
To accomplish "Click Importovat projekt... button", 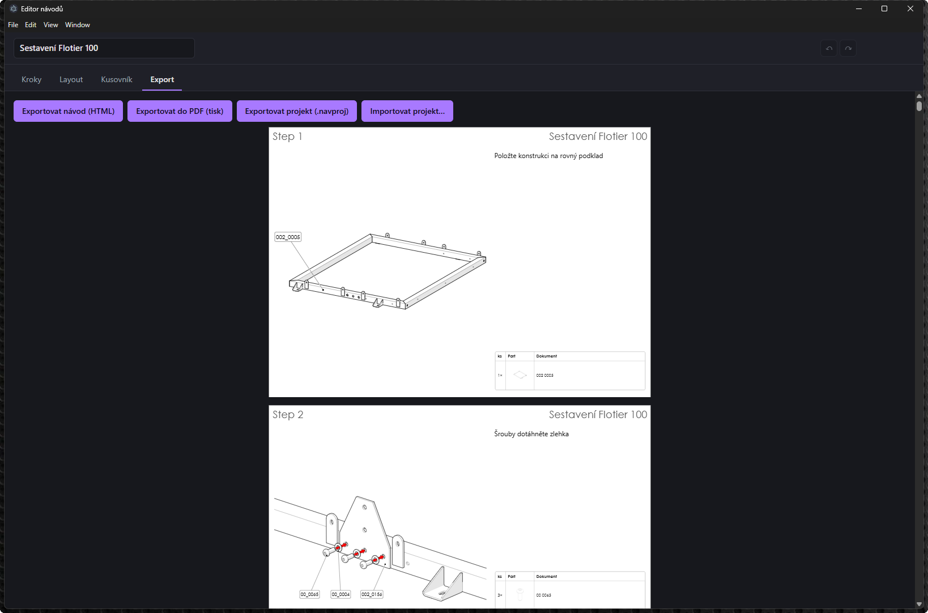I will 407,111.
